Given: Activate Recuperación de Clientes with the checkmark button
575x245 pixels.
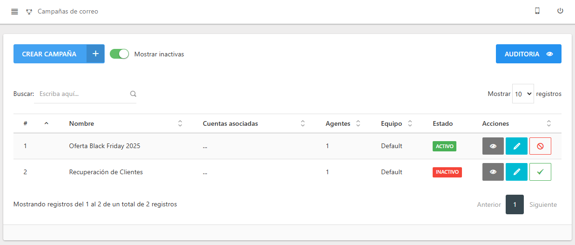Looking at the screenshot, I should pyautogui.click(x=540, y=172).
